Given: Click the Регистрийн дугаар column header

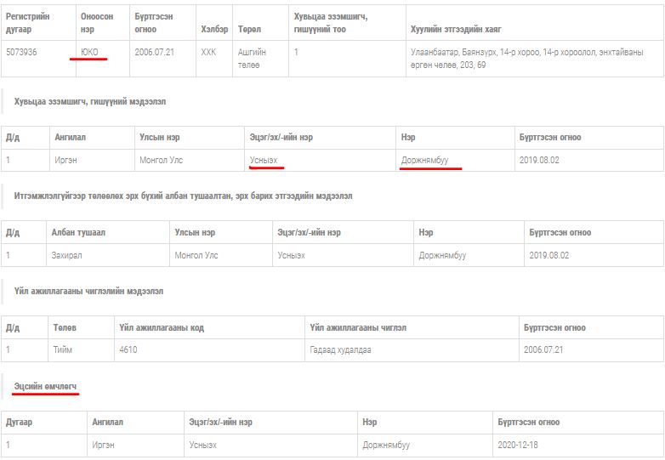Looking at the screenshot, I should point(28,22).
